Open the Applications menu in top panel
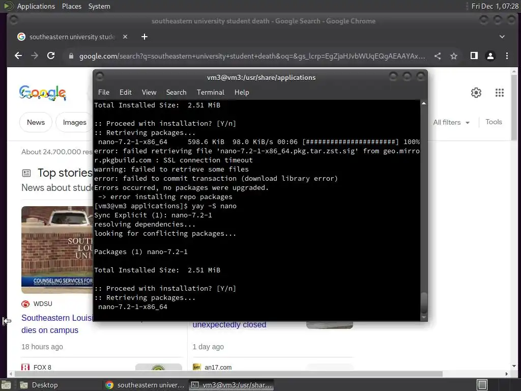The height and width of the screenshot is (391, 521). [36, 6]
